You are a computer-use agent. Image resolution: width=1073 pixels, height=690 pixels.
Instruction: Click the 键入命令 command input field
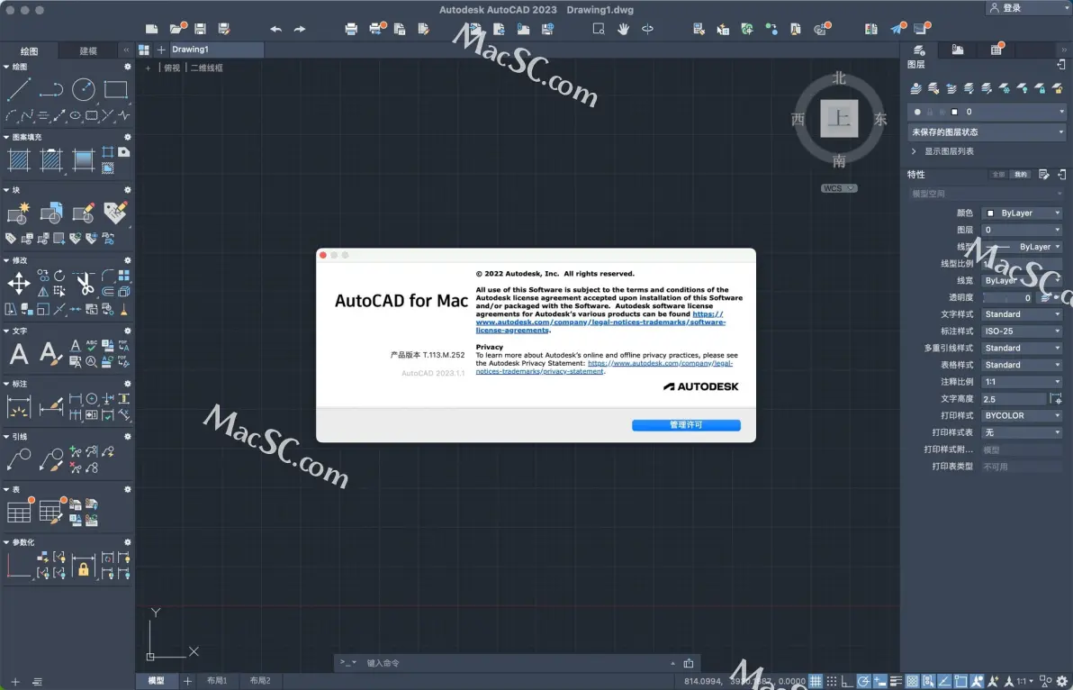(517, 663)
